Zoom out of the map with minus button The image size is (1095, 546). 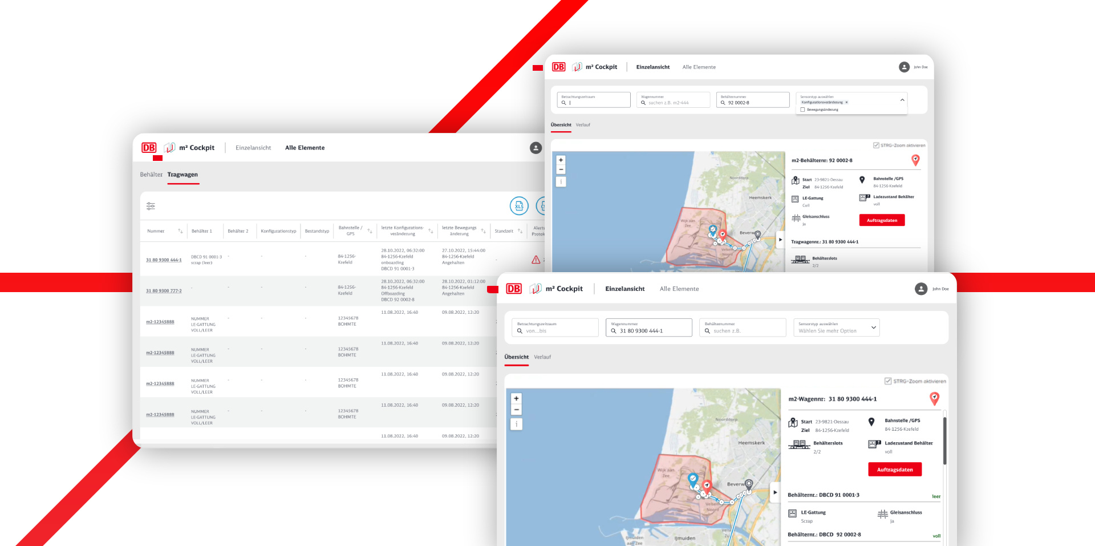pyautogui.click(x=517, y=410)
